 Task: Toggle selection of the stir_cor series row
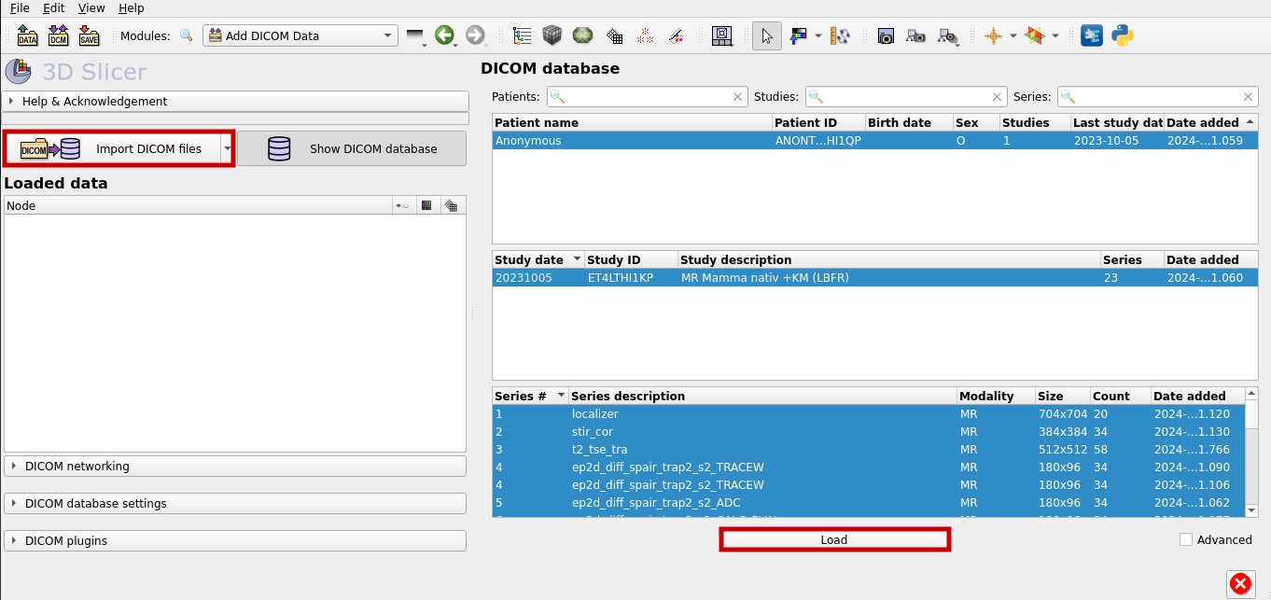click(x=653, y=431)
